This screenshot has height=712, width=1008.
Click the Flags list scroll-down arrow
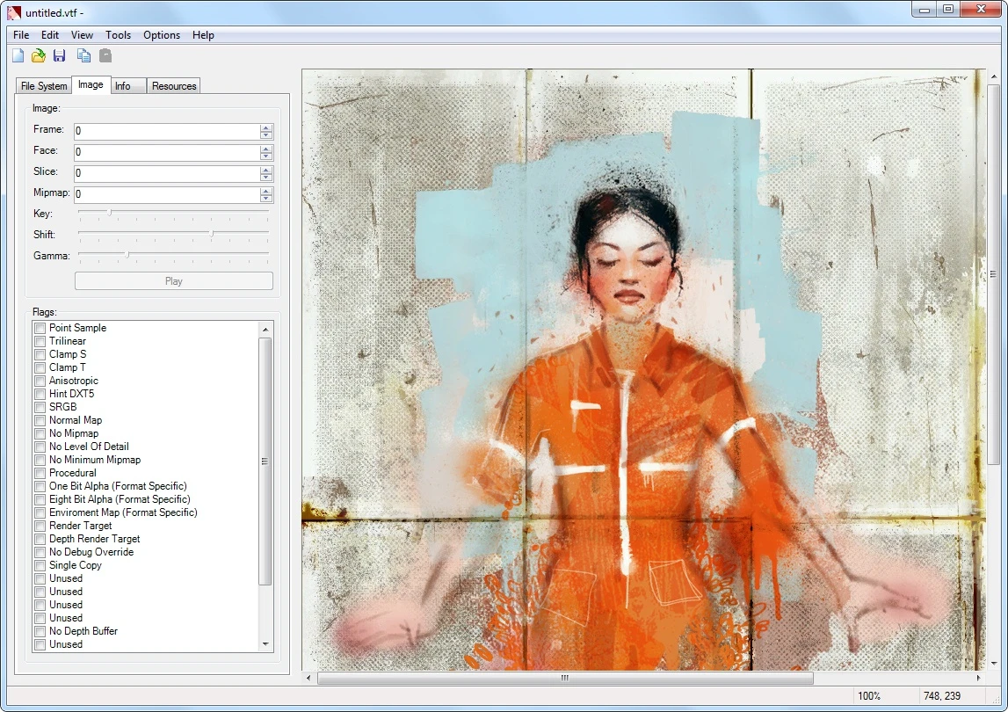tap(265, 644)
